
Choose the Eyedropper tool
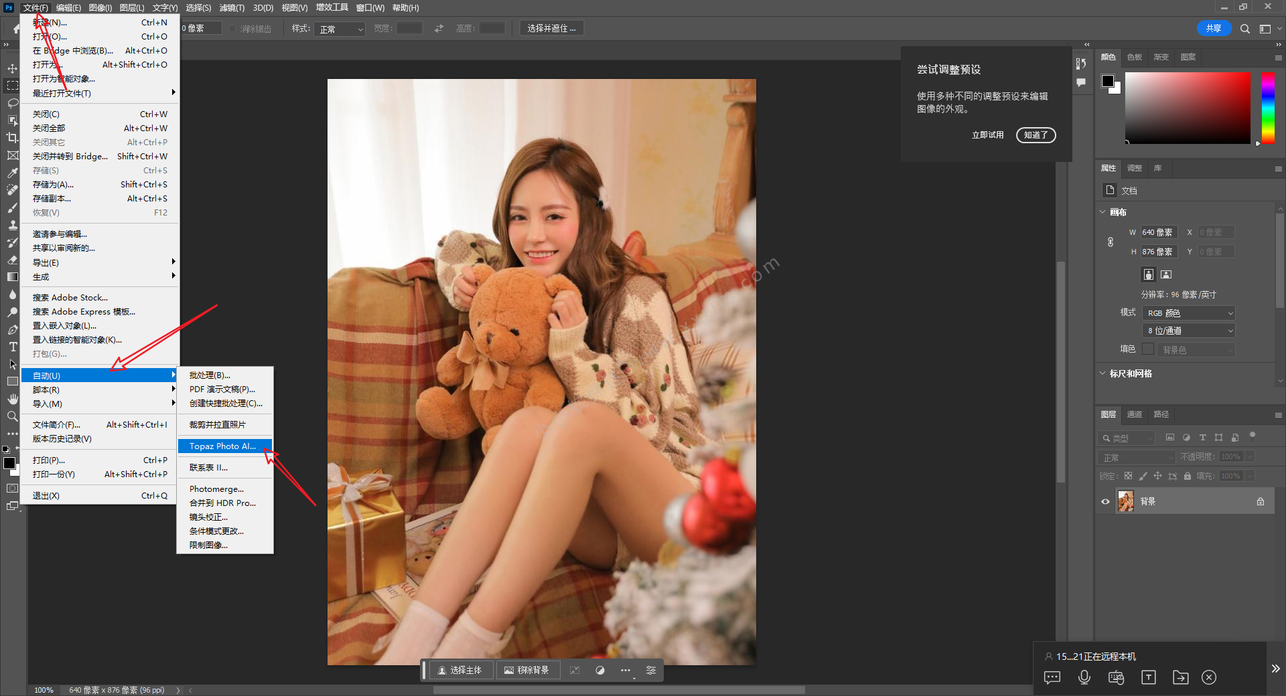pos(12,173)
